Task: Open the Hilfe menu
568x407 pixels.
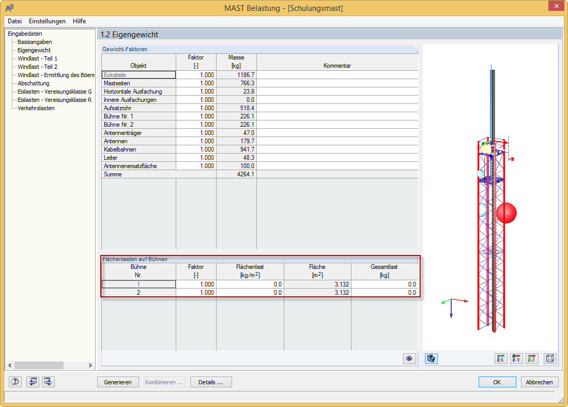Action: 79,21
